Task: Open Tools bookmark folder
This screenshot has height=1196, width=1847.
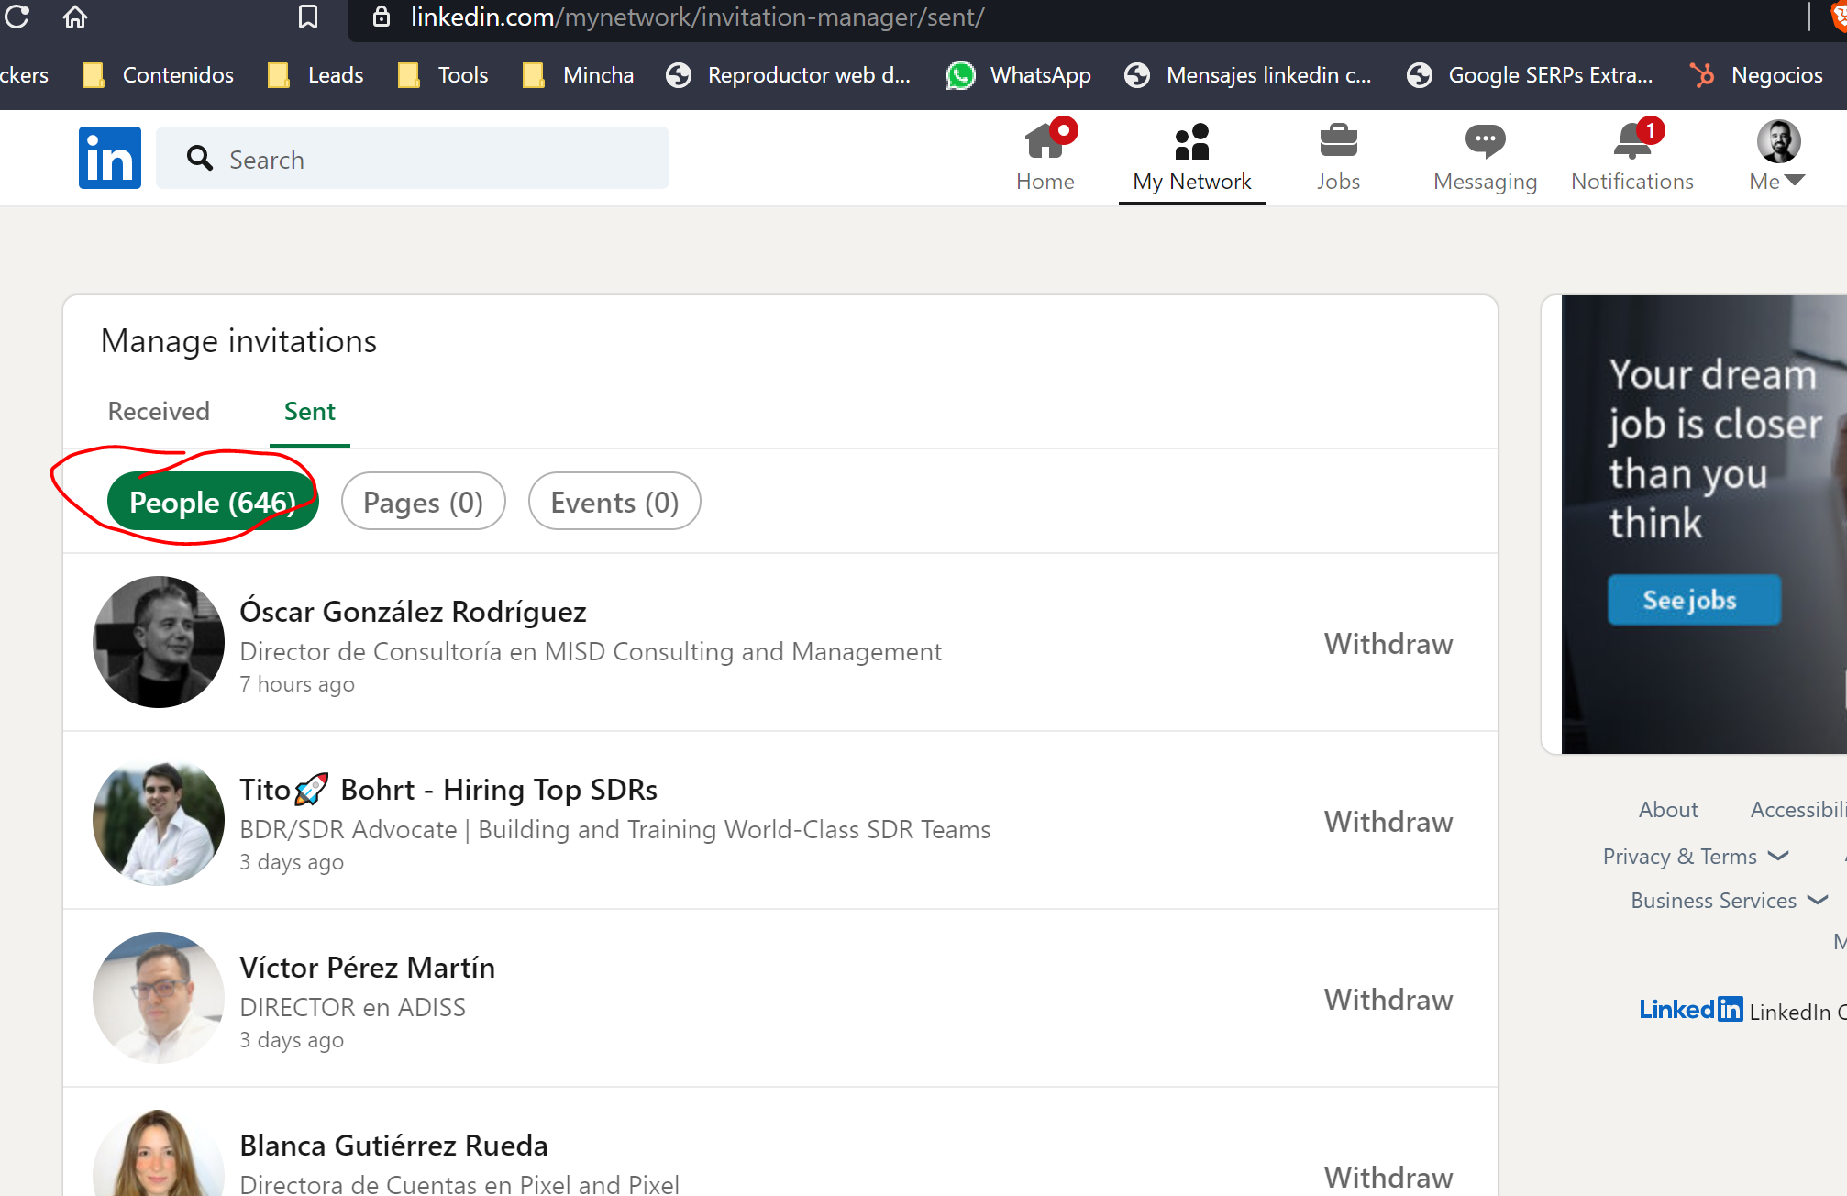Action: [x=444, y=75]
